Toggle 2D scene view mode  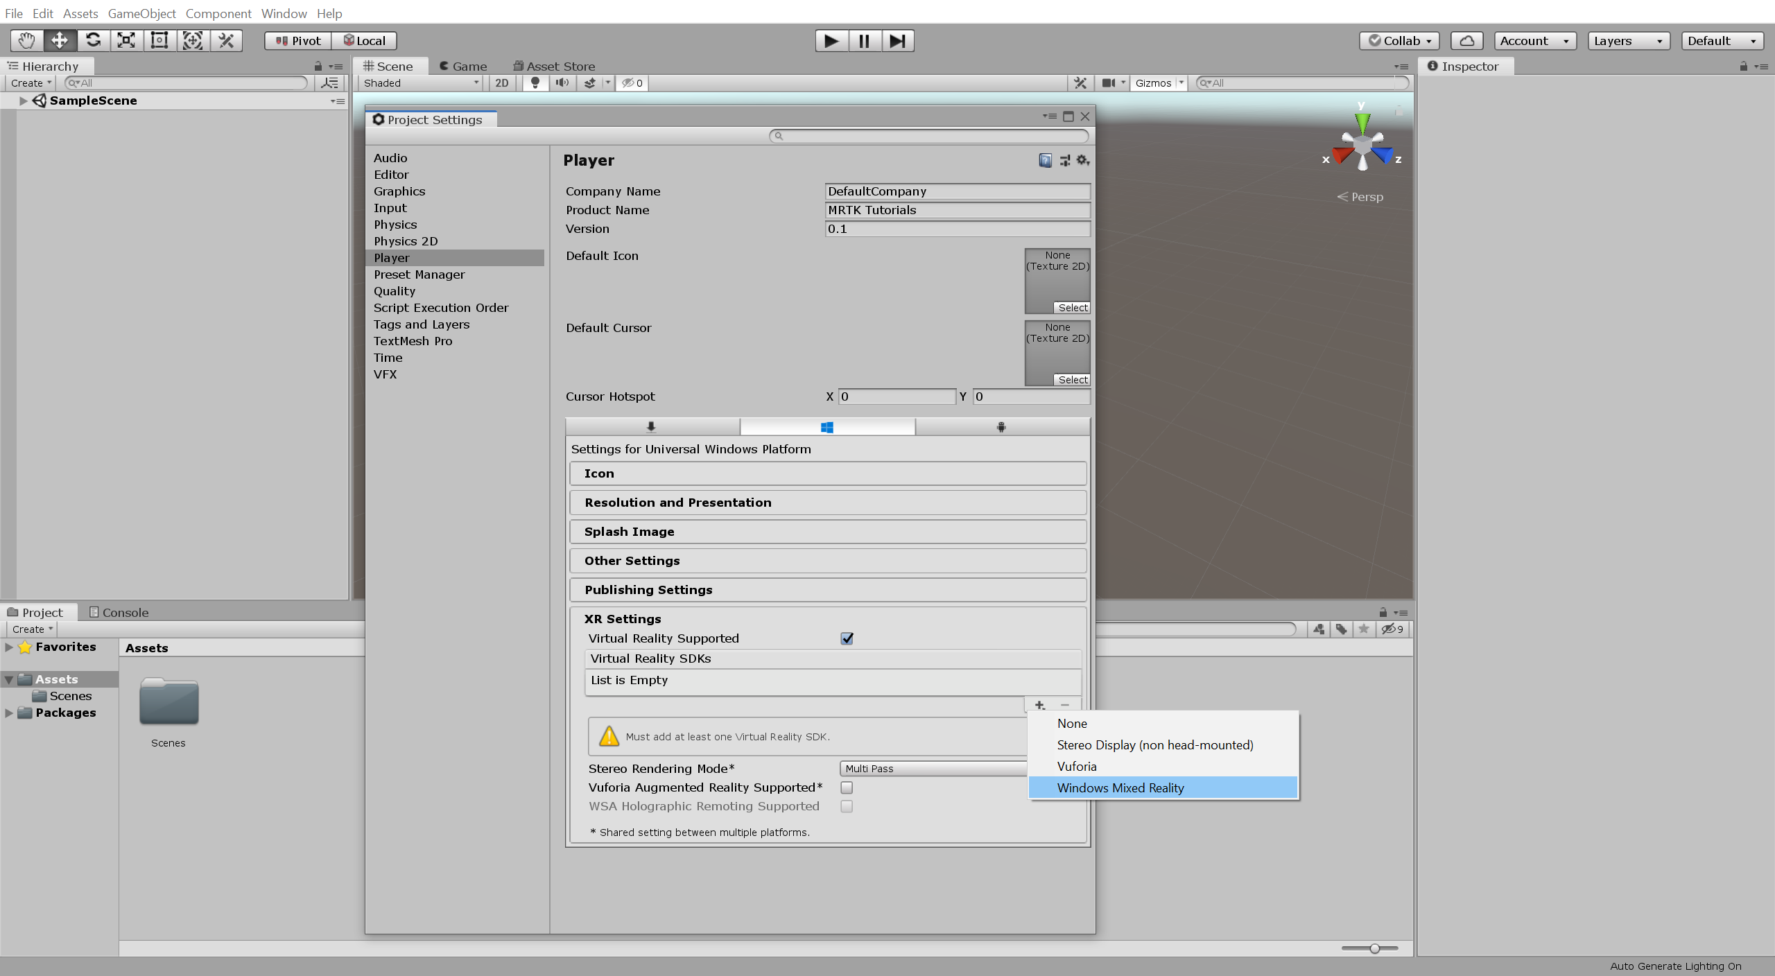pyautogui.click(x=501, y=83)
